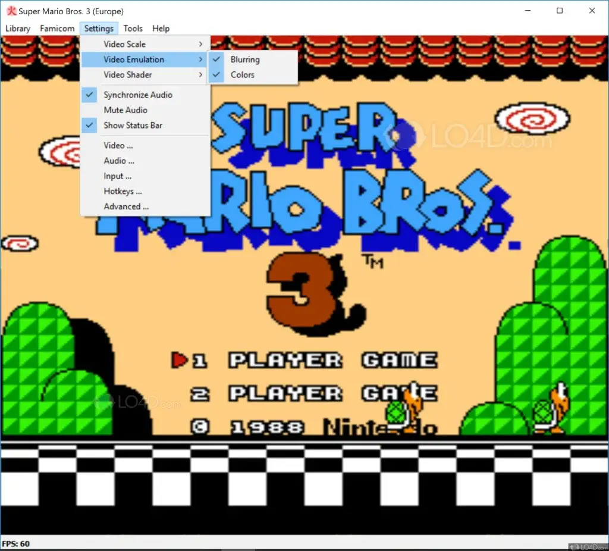The image size is (609, 551).
Task: Open the Tools menu
Action: (133, 29)
